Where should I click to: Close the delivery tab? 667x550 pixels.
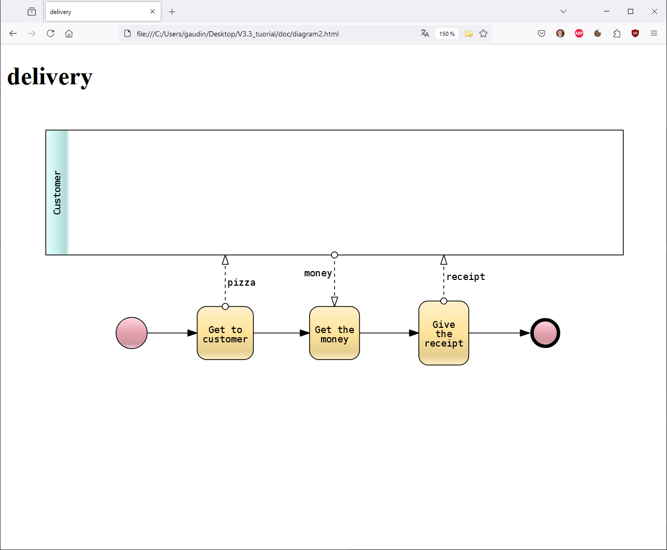click(152, 11)
